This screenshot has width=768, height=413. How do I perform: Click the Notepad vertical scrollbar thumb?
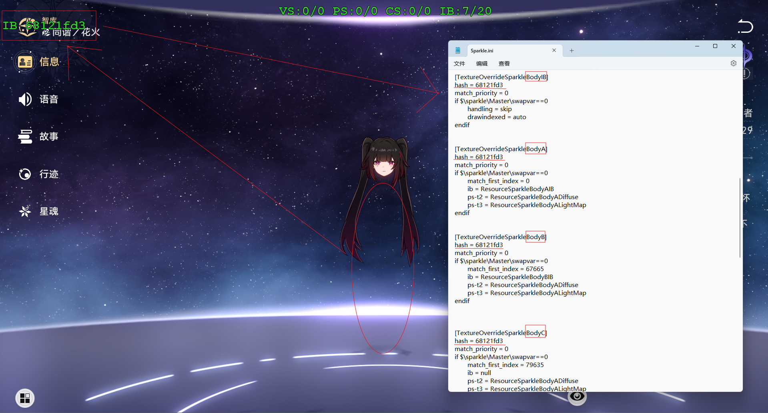coord(740,218)
